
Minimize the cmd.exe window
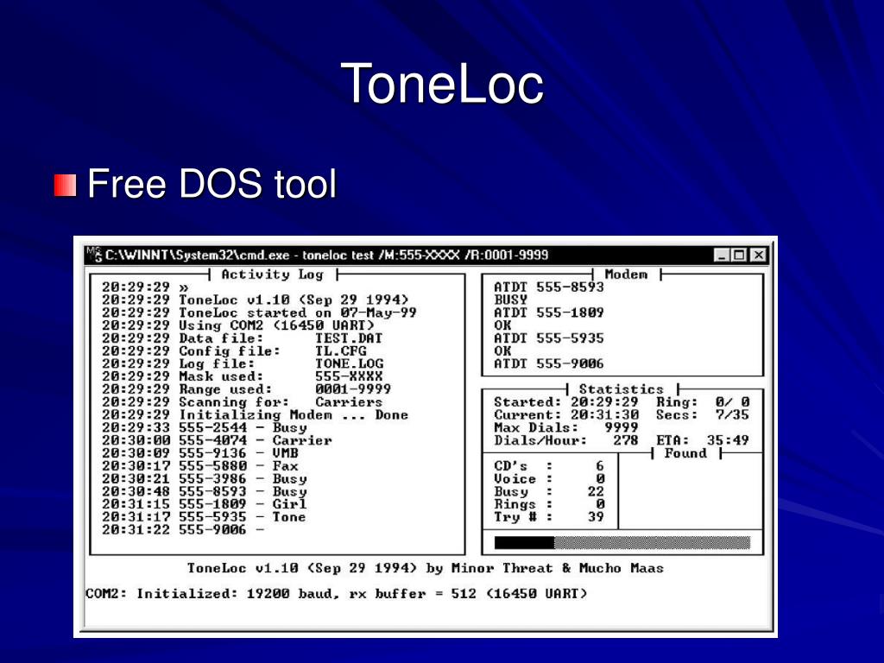722,256
